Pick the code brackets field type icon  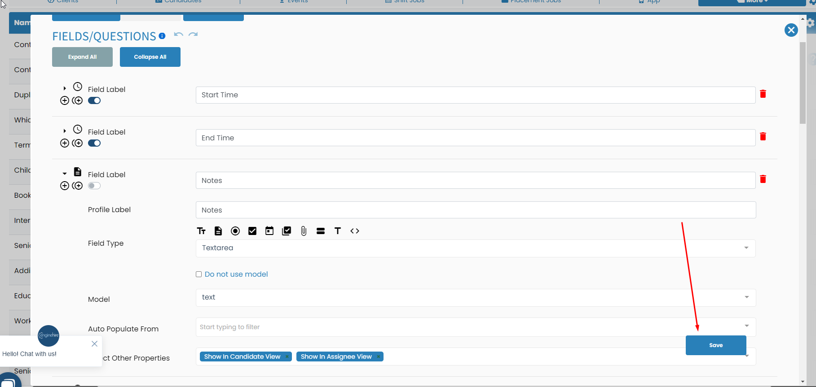(x=355, y=231)
